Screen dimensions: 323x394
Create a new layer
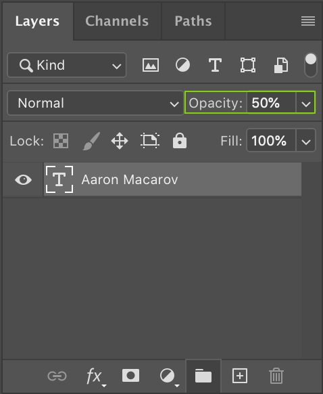click(x=240, y=376)
